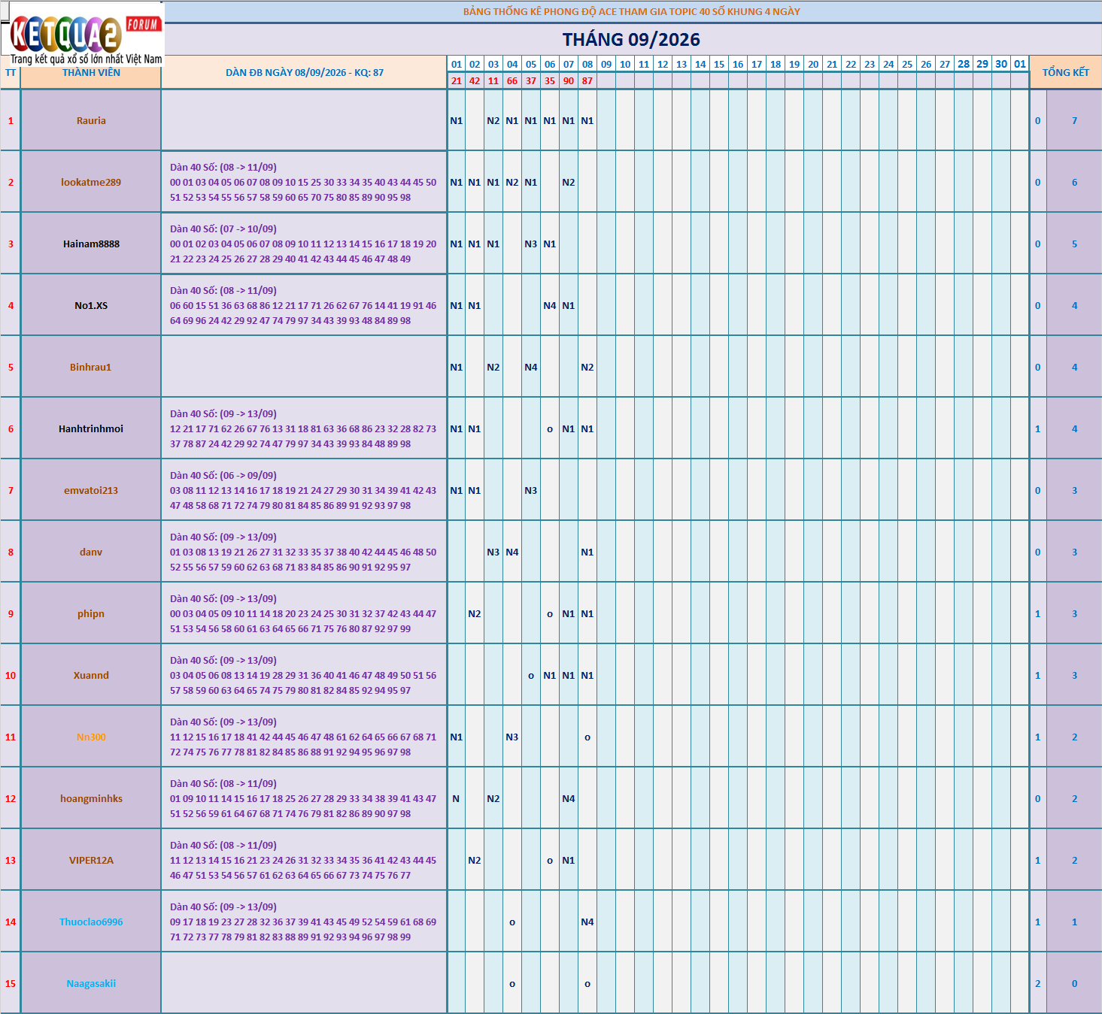Click the N2 cell in phipn's row

pyautogui.click(x=475, y=613)
